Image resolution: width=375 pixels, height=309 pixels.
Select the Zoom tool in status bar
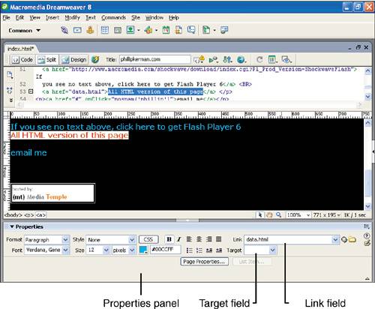point(278,214)
